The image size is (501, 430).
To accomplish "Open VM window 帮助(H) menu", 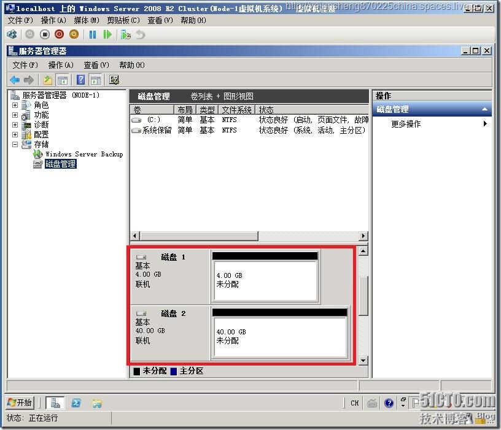I will point(193,20).
